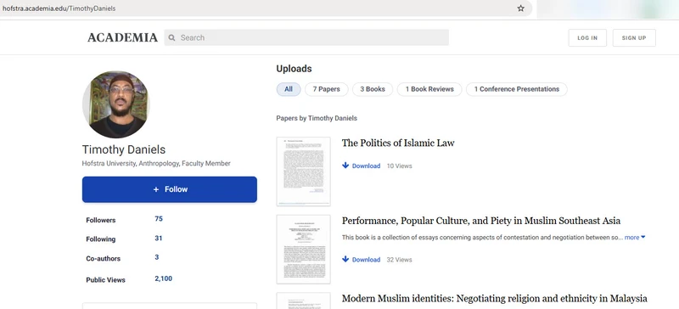Open the Academia logo homepage
This screenshot has height=309, width=679.
click(122, 37)
